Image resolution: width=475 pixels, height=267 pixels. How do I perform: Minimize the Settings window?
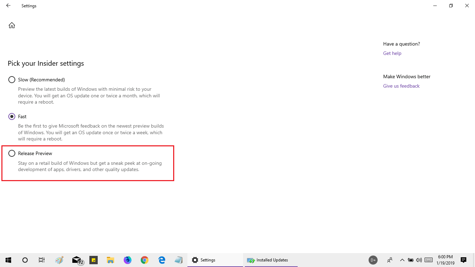[435, 6]
